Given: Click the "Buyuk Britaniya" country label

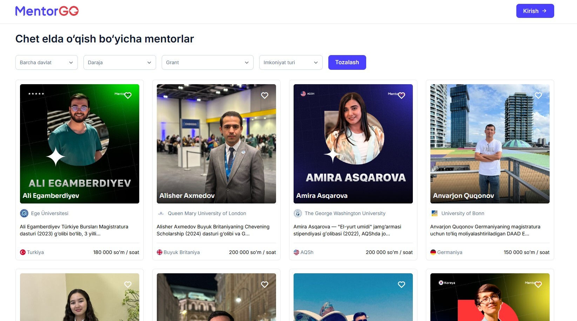Looking at the screenshot, I should [182, 252].
